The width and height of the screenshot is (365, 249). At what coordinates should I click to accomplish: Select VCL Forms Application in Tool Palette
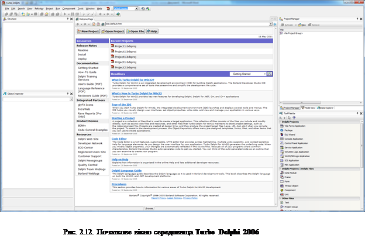293,126
